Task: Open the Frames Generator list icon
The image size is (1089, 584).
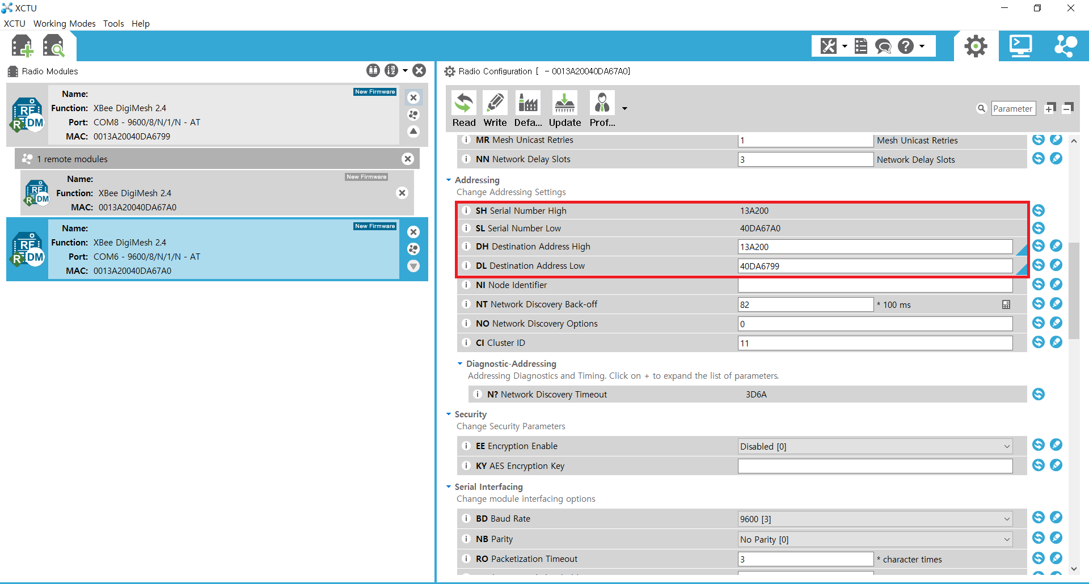Action: [860, 46]
